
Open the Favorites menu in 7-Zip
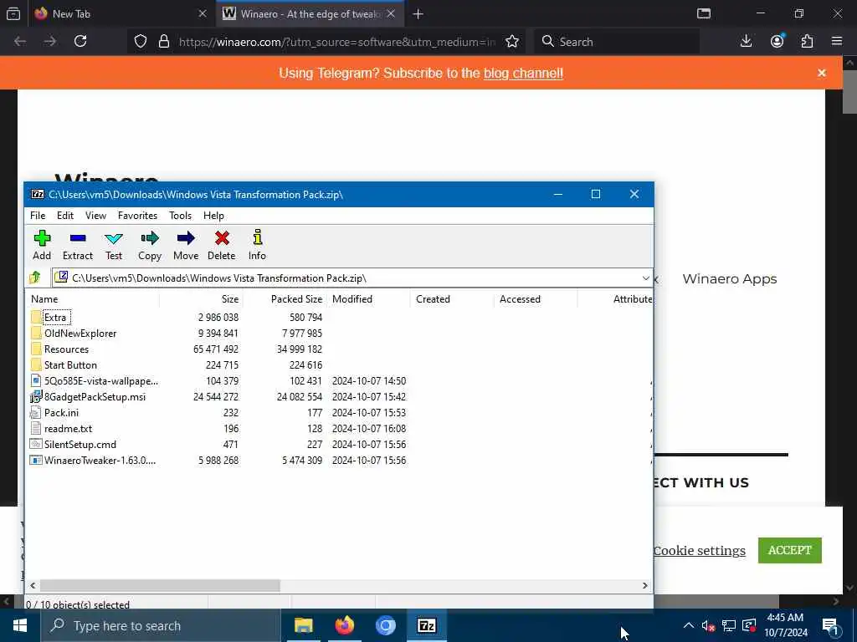pos(138,216)
